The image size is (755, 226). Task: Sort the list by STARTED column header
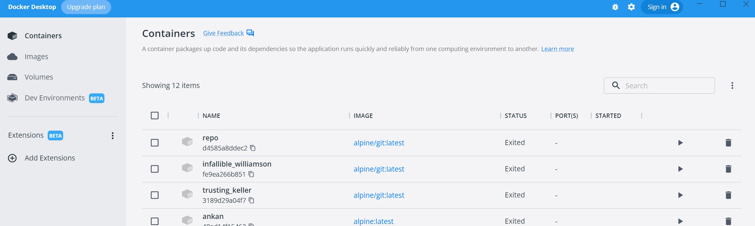click(608, 116)
